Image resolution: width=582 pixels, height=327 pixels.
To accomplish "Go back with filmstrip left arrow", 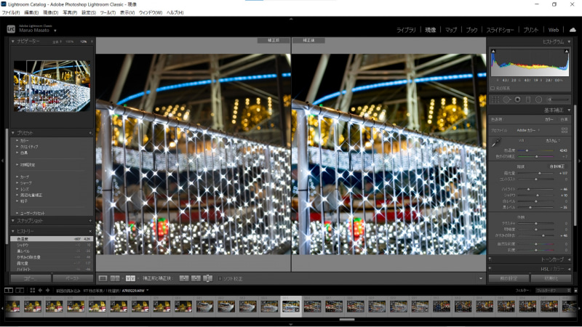I will [x=40, y=290].
